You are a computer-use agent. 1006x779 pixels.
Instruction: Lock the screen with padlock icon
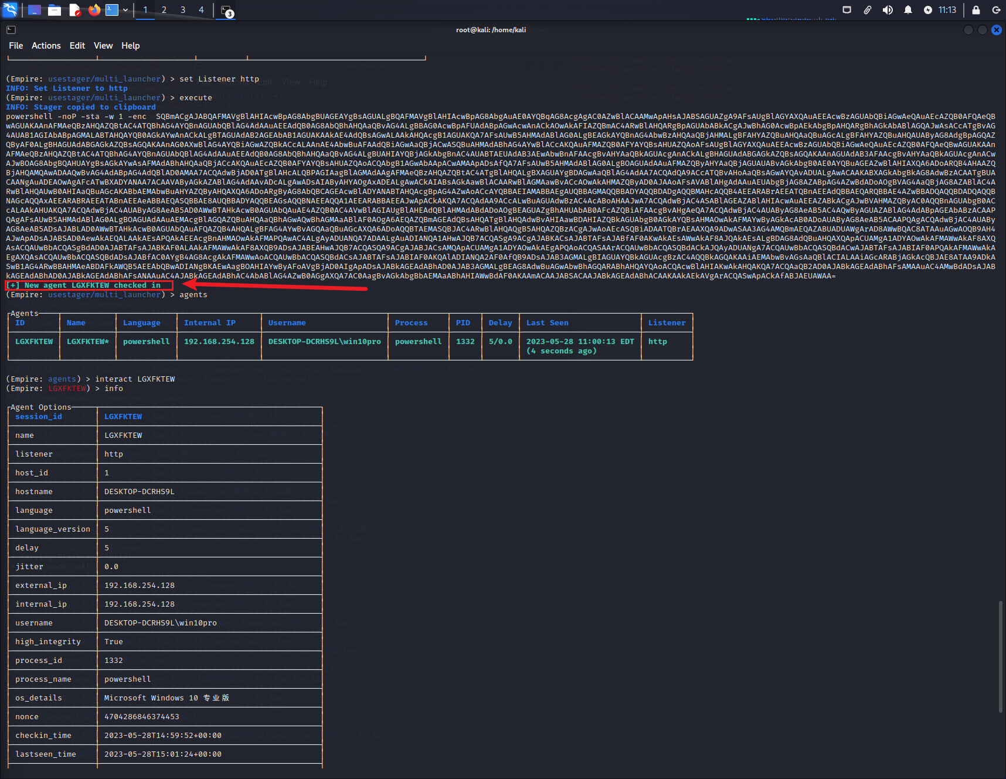click(x=976, y=10)
